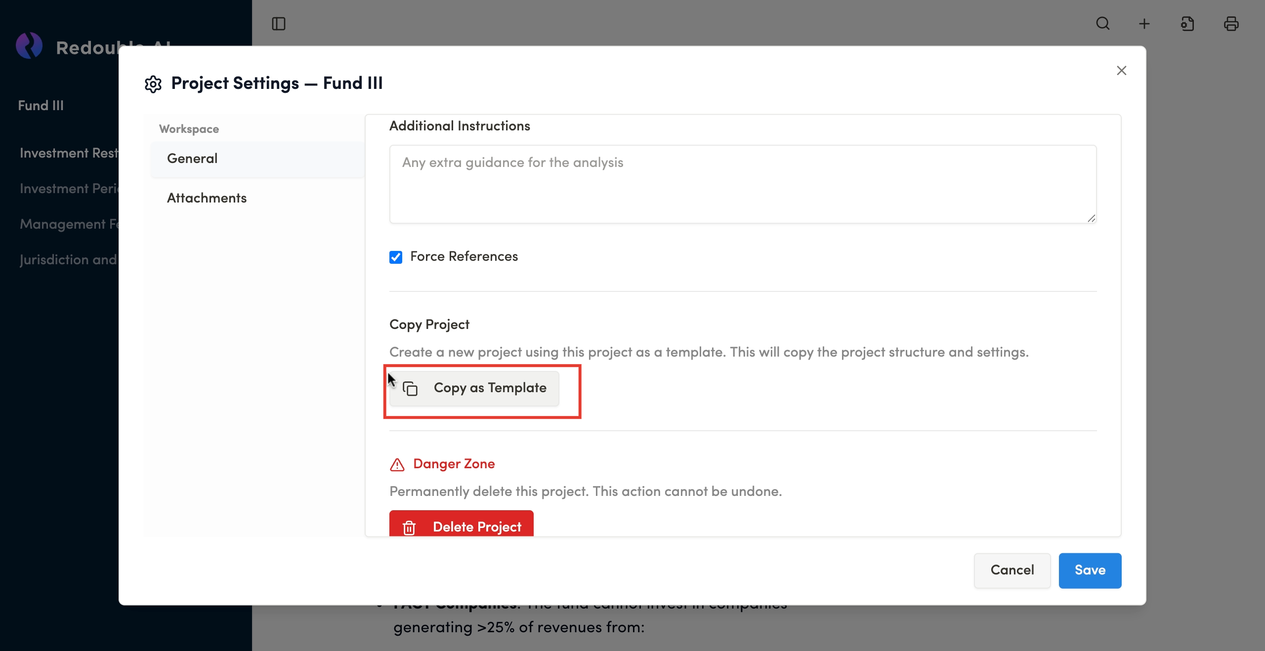Focus the Additional Instructions text area
The width and height of the screenshot is (1265, 651).
click(742, 184)
